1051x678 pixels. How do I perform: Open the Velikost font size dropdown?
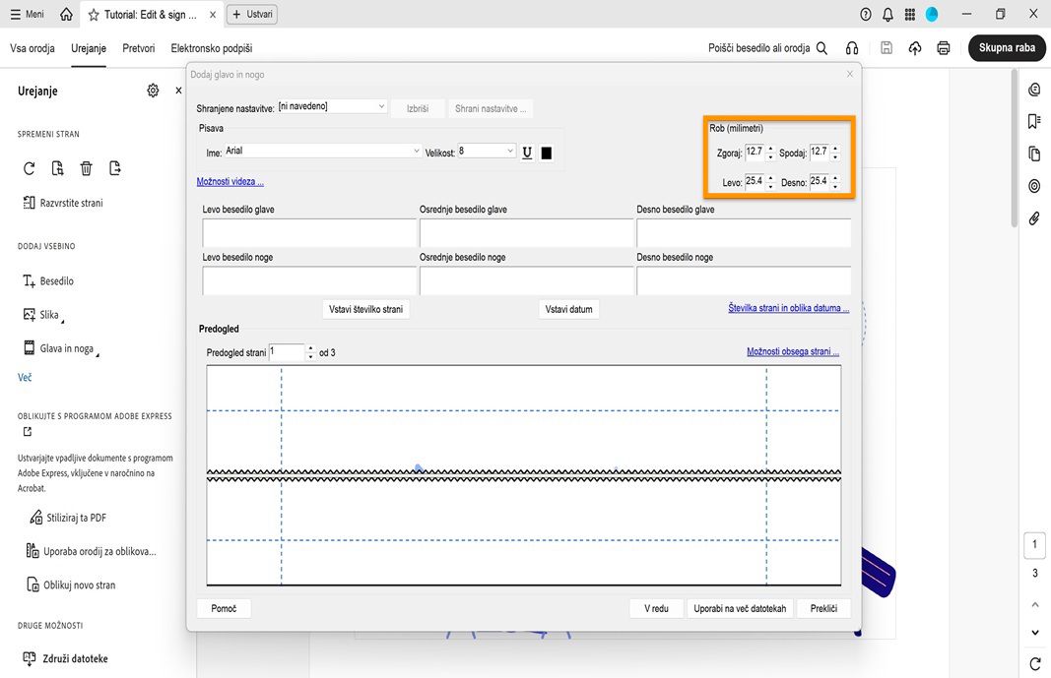point(487,152)
